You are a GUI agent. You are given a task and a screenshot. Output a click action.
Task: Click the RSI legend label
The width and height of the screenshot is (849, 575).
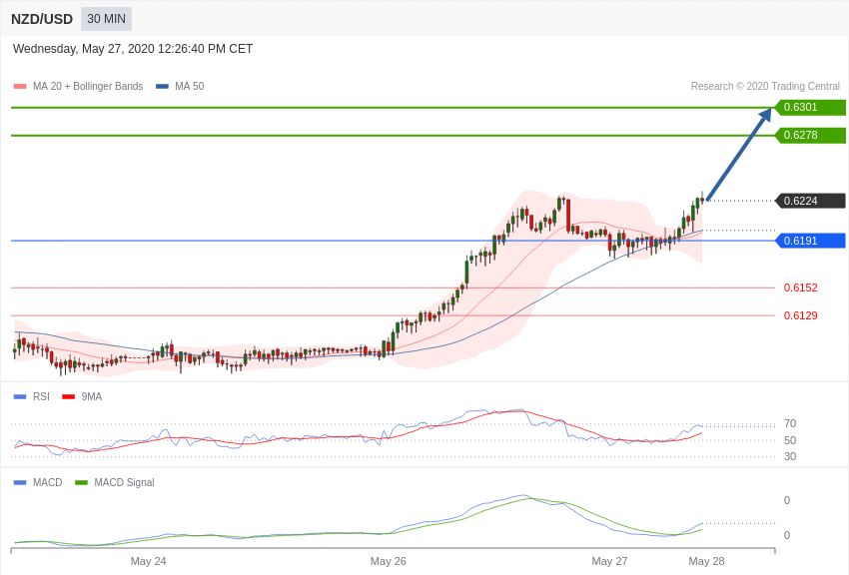pos(41,396)
